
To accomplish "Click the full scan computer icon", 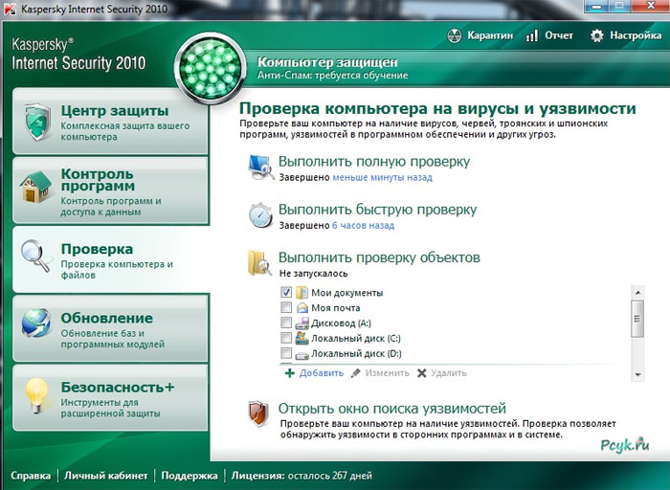I will coord(261,167).
